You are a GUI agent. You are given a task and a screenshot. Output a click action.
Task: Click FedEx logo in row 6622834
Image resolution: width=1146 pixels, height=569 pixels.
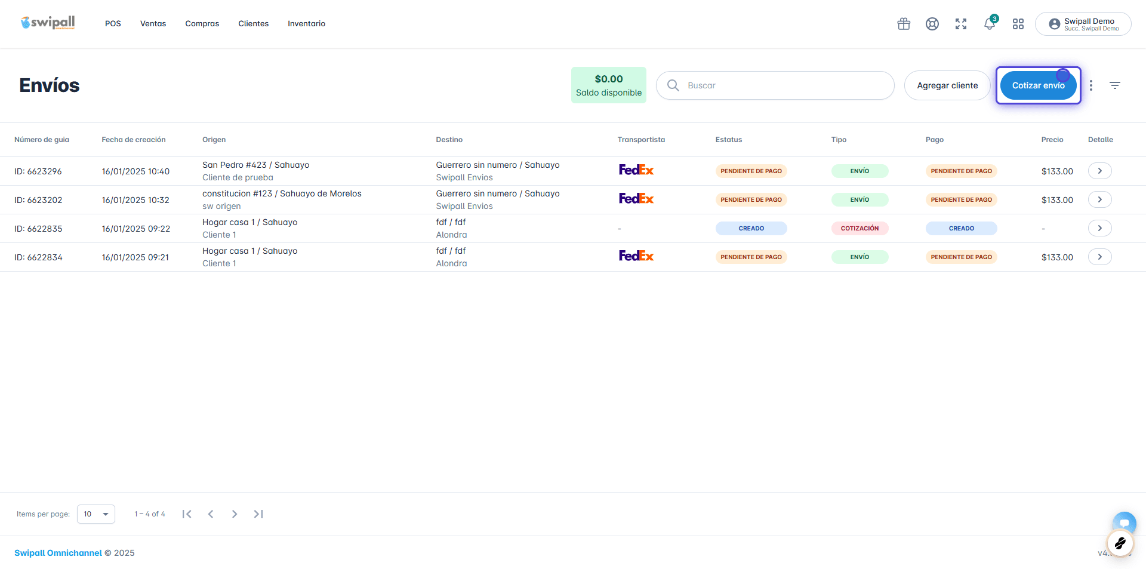pos(636,256)
